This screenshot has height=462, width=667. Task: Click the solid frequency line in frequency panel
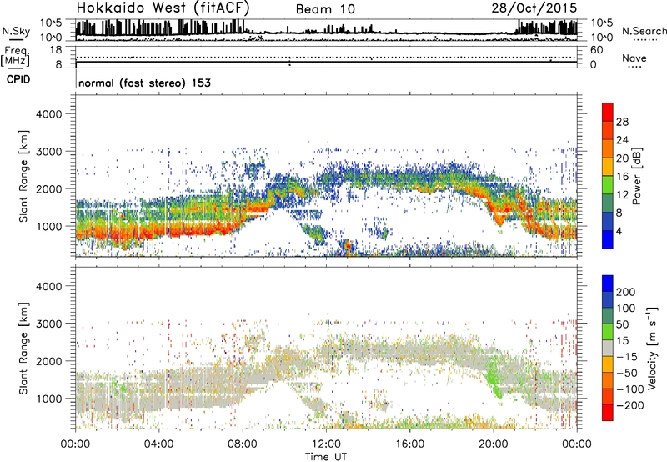tap(326, 62)
